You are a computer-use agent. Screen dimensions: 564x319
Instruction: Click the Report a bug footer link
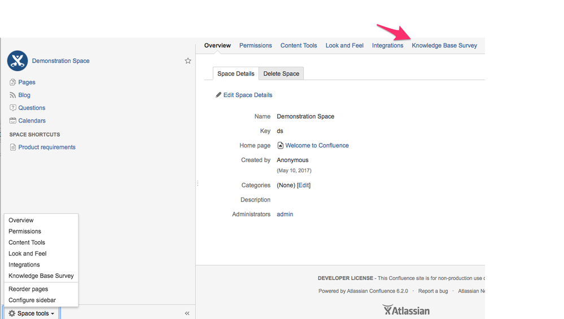point(432,291)
